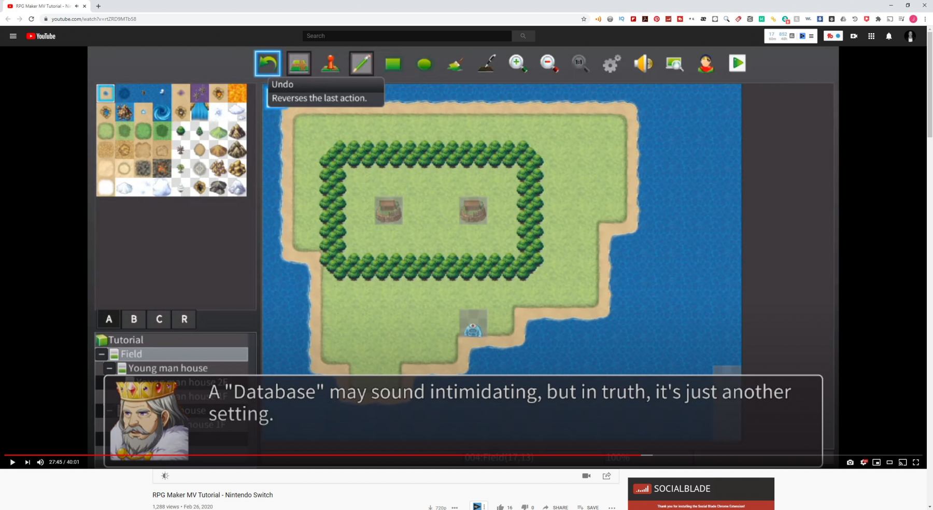Open the YouTube hamburger guide menu
Image resolution: width=933 pixels, height=510 pixels.
[x=13, y=36]
